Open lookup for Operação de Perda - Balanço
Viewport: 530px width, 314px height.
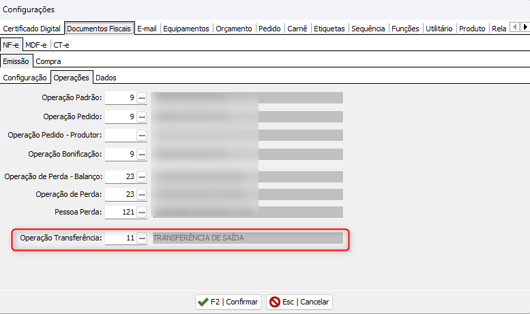click(x=142, y=177)
